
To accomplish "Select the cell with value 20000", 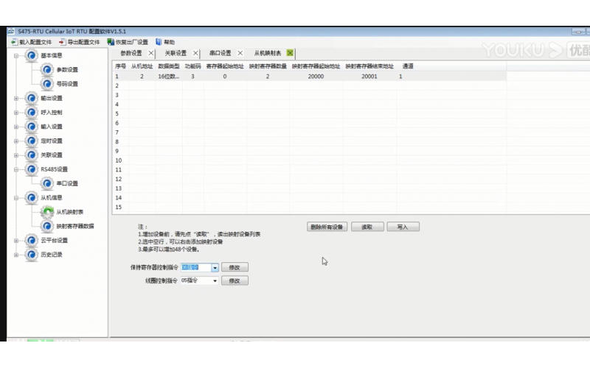I will tap(316, 77).
